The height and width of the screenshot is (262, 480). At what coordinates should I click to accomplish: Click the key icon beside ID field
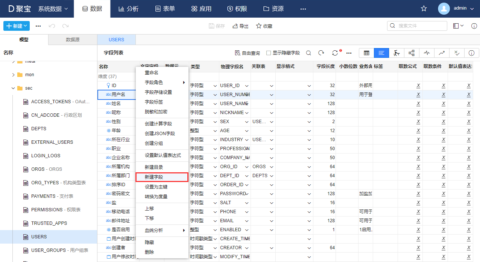[108, 86]
